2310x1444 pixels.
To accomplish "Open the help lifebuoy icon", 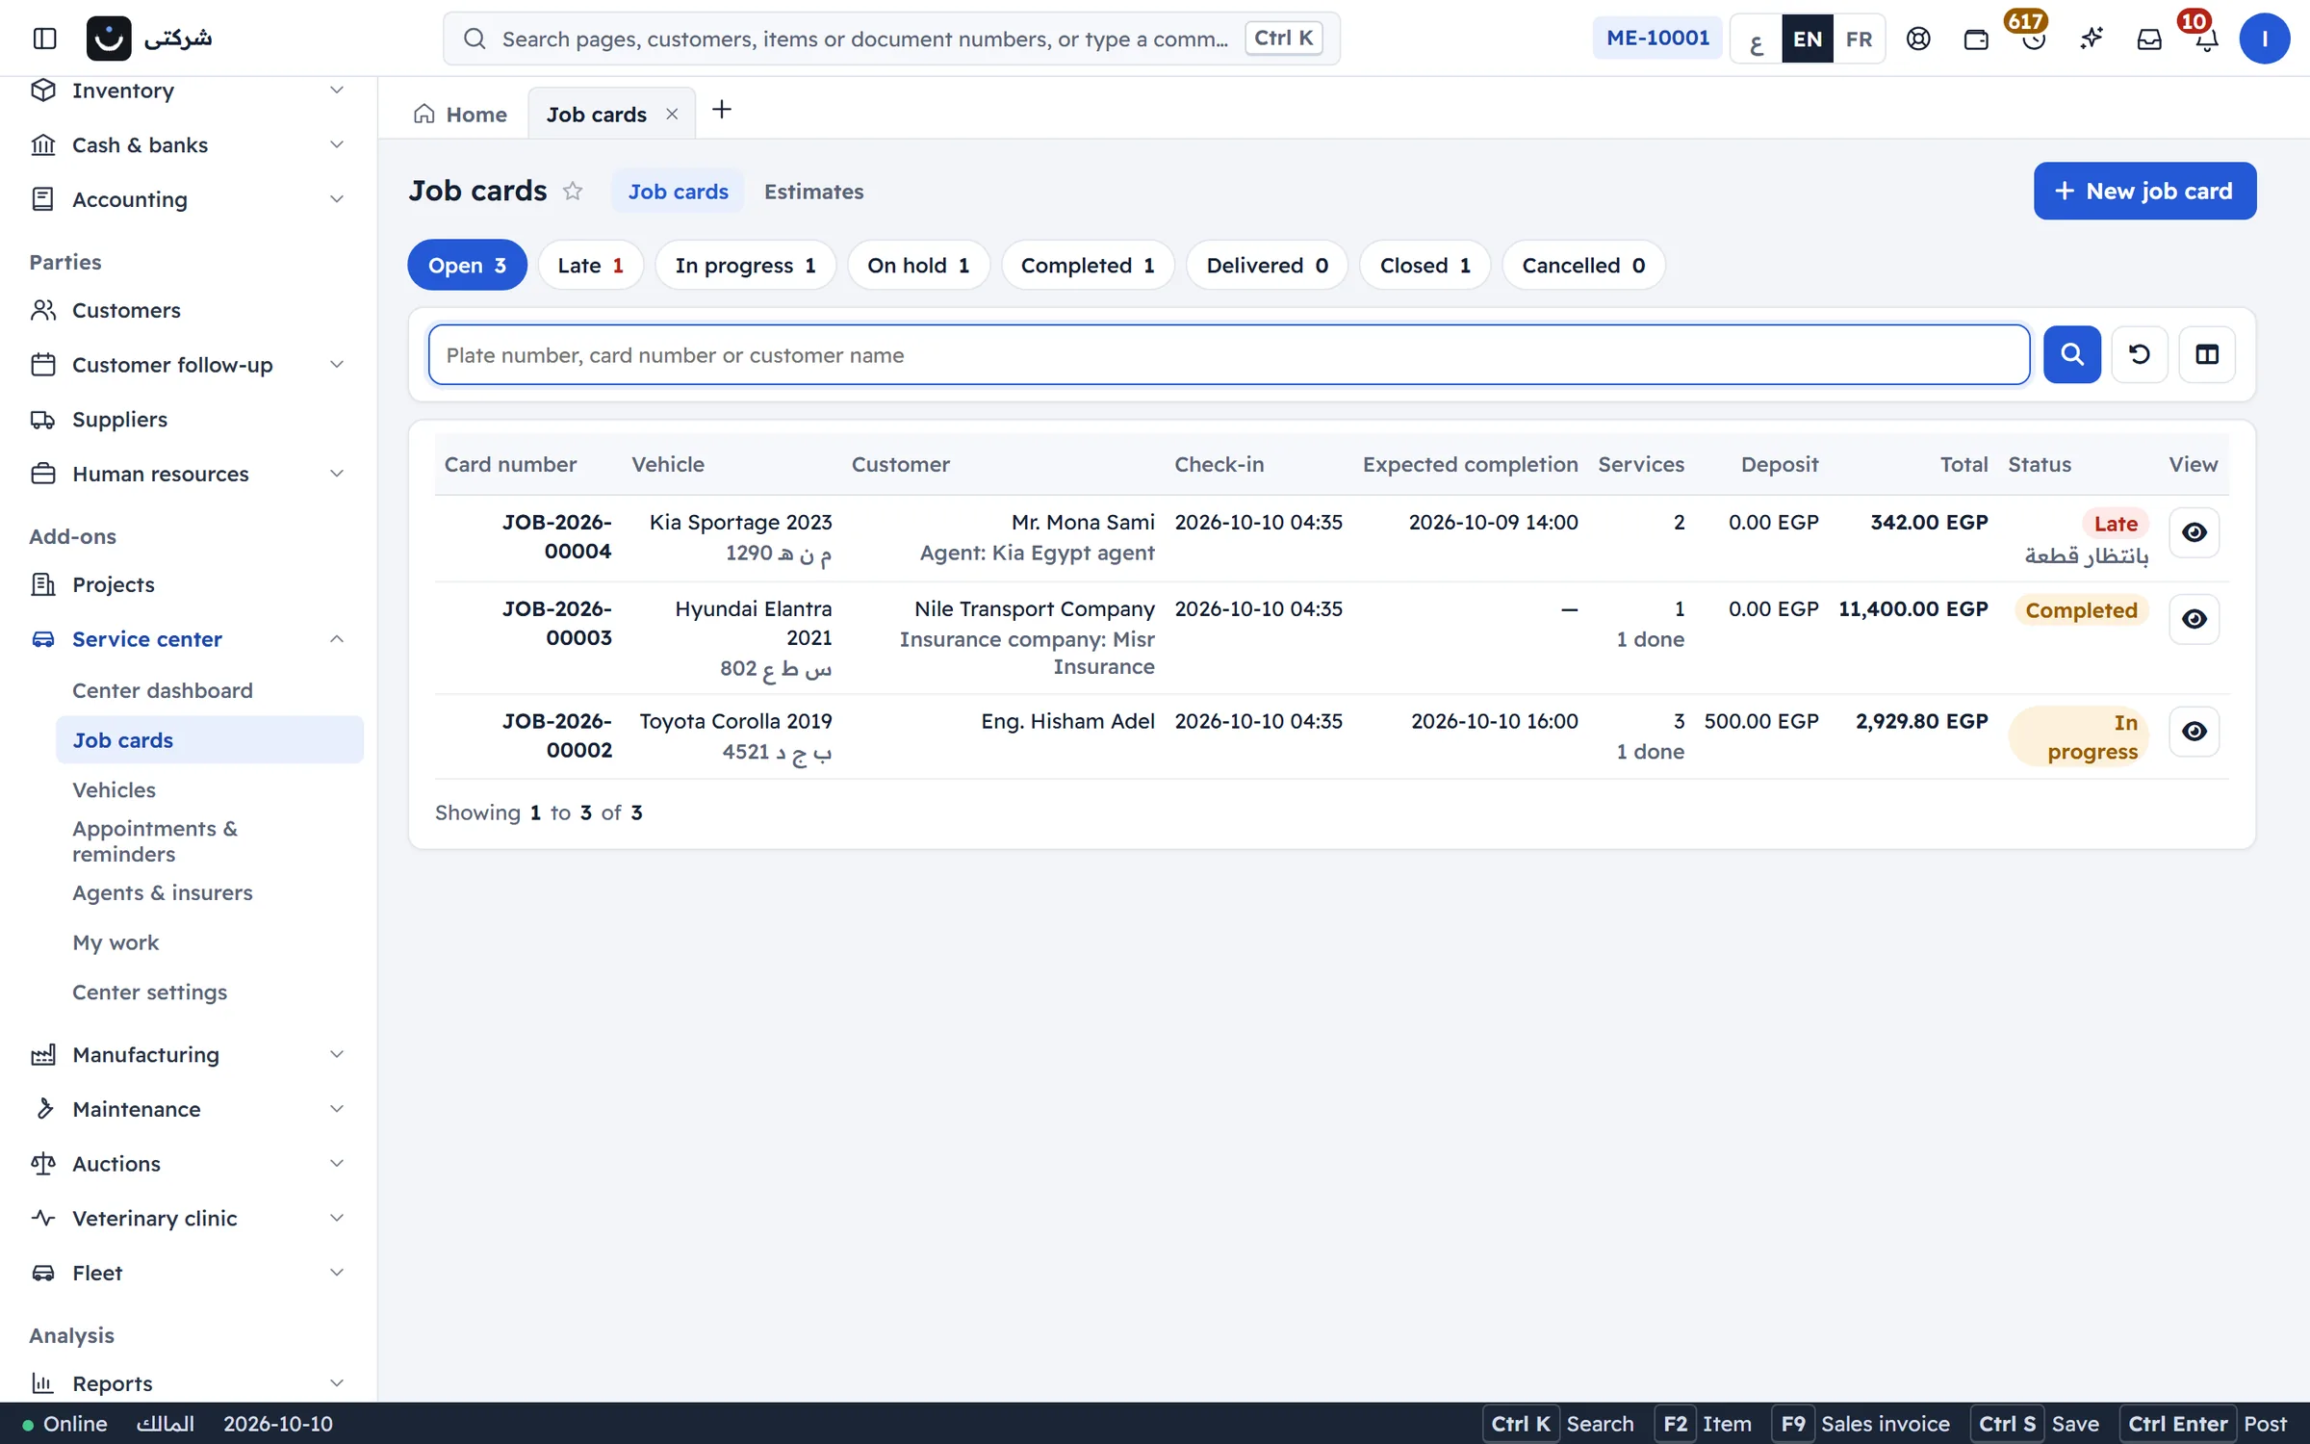I will point(1918,39).
